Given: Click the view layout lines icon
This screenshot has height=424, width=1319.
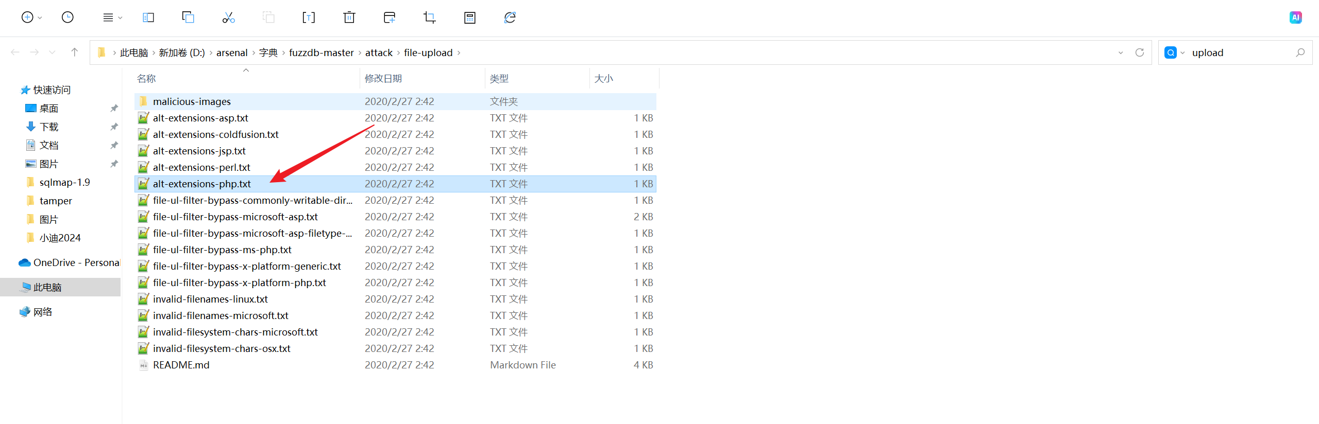Looking at the screenshot, I should coord(108,17).
